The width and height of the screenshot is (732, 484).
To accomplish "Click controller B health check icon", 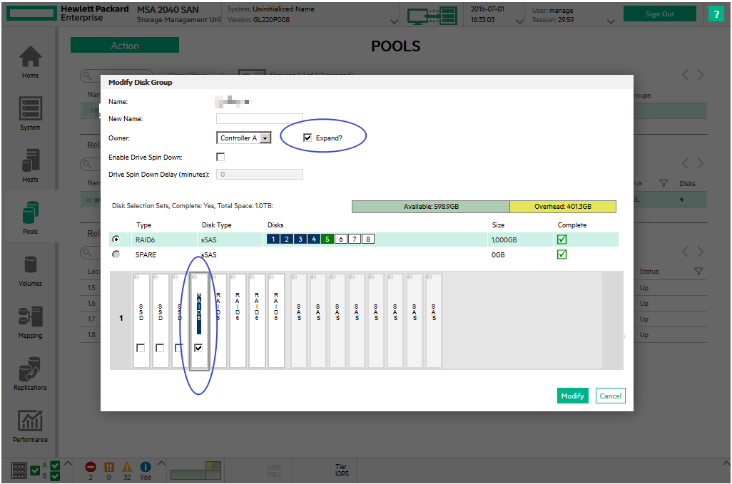I will [55, 476].
